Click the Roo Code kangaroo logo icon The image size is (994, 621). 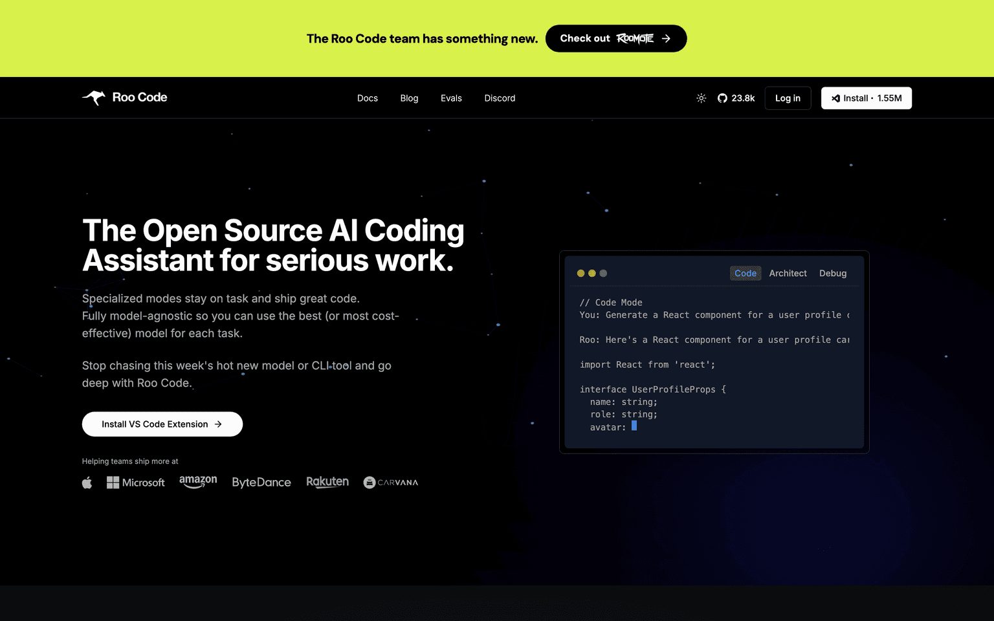pos(94,97)
